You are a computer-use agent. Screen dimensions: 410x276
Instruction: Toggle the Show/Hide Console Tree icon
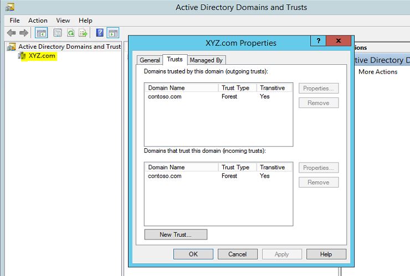point(42,33)
